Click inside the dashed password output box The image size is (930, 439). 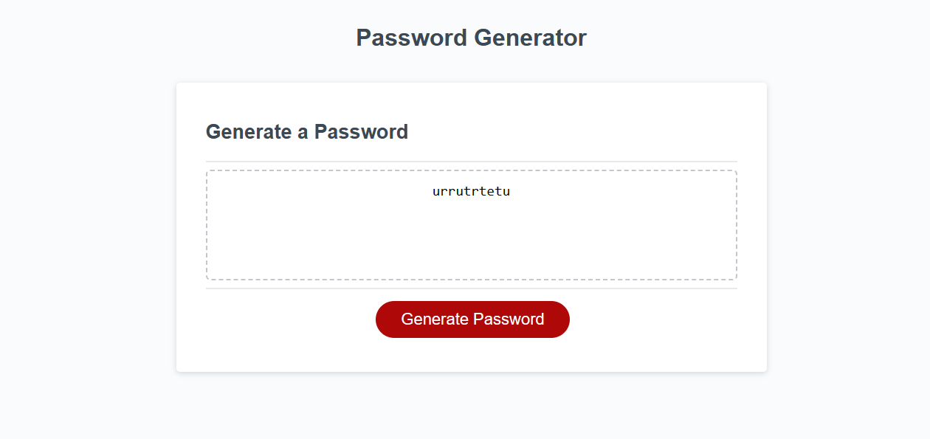(472, 236)
